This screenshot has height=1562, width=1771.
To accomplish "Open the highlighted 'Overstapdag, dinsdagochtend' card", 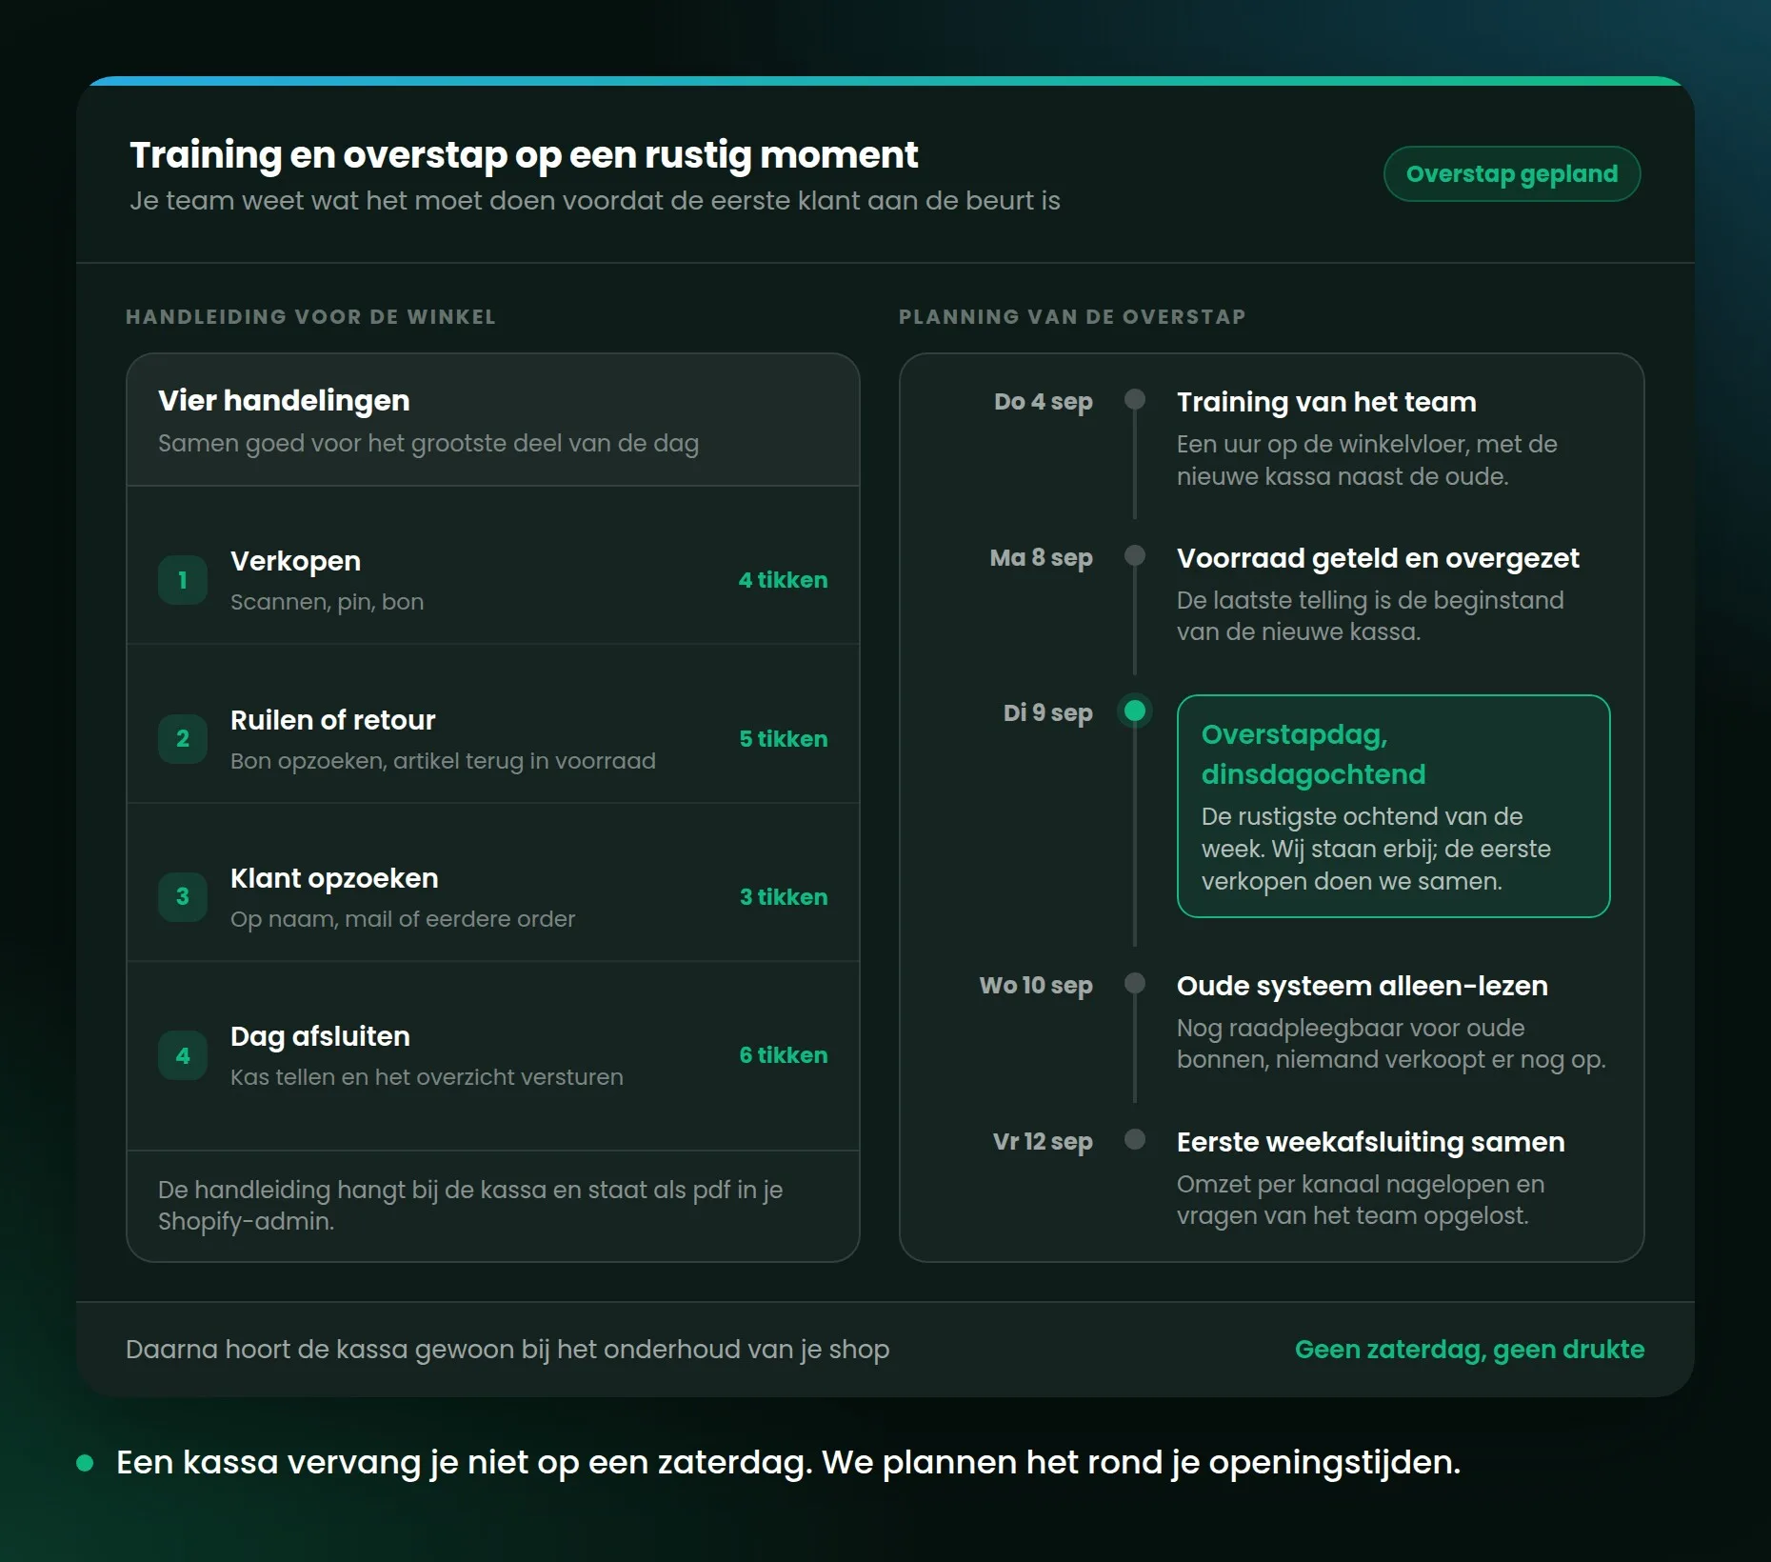I will tap(1393, 806).
